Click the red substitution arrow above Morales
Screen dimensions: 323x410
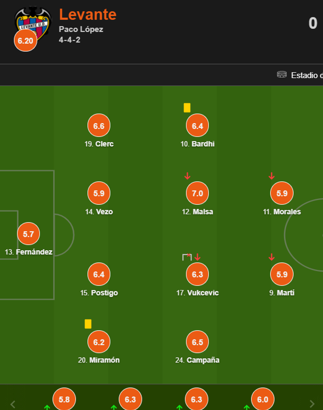click(x=272, y=176)
